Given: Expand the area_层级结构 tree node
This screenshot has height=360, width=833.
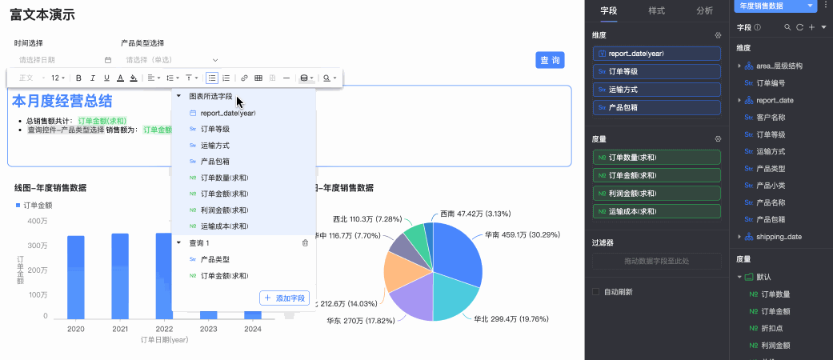Looking at the screenshot, I should [x=739, y=66].
